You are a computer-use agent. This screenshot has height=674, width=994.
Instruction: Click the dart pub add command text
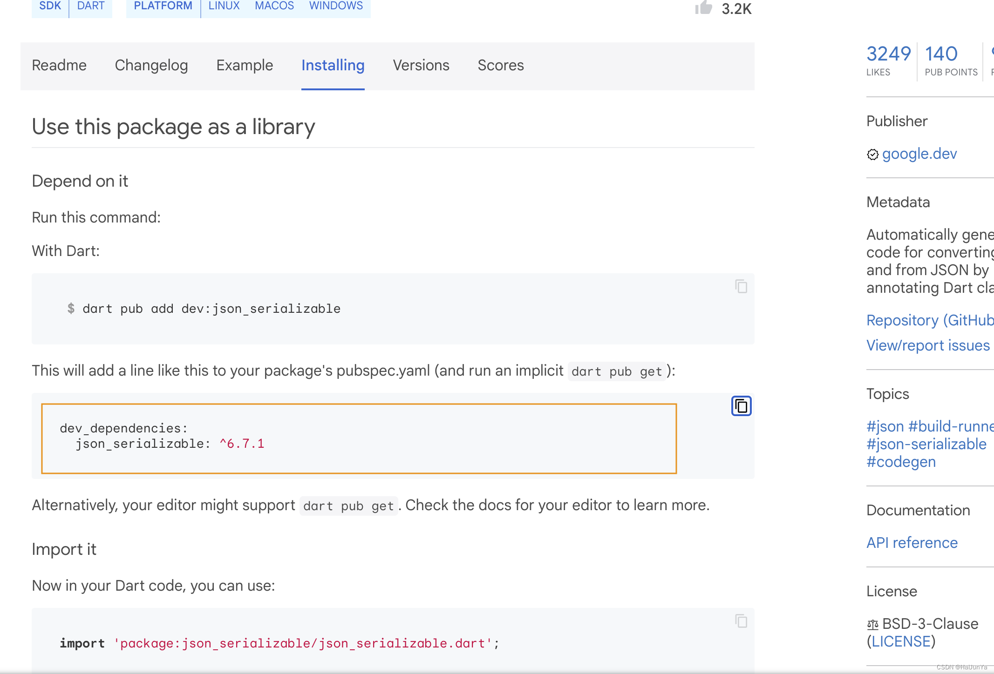coord(211,309)
